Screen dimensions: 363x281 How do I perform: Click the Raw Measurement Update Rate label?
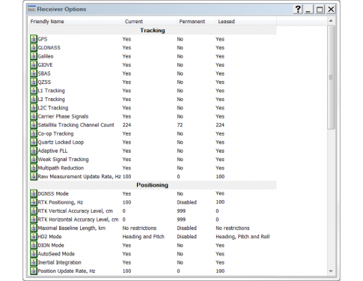79,177
